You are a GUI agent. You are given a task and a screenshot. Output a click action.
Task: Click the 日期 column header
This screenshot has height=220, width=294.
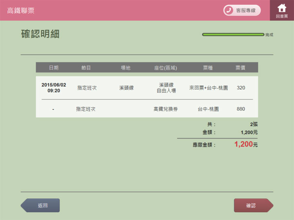pyautogui.click(x=53, y=68)
